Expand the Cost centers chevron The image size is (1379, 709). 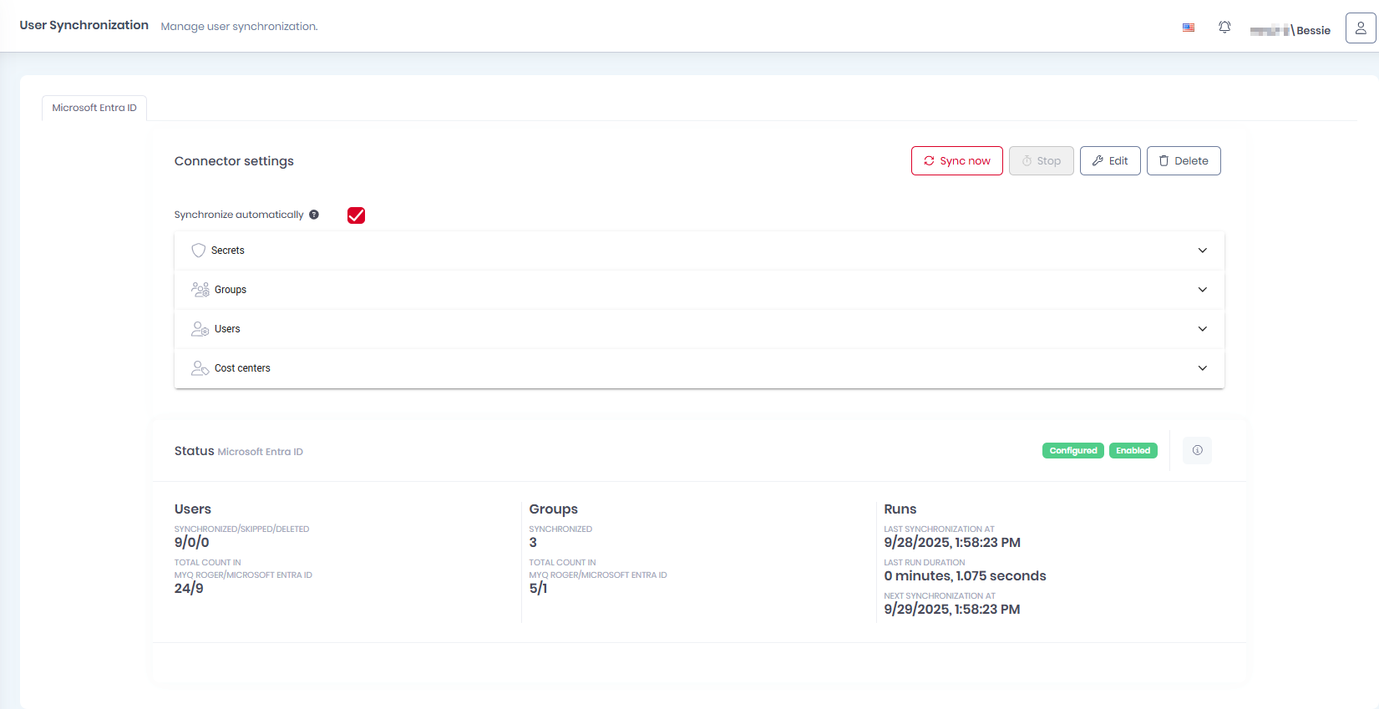(x=1202, y=368)
